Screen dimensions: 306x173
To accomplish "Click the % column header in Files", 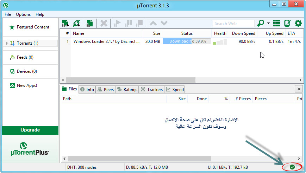I will tap(219, 99).
